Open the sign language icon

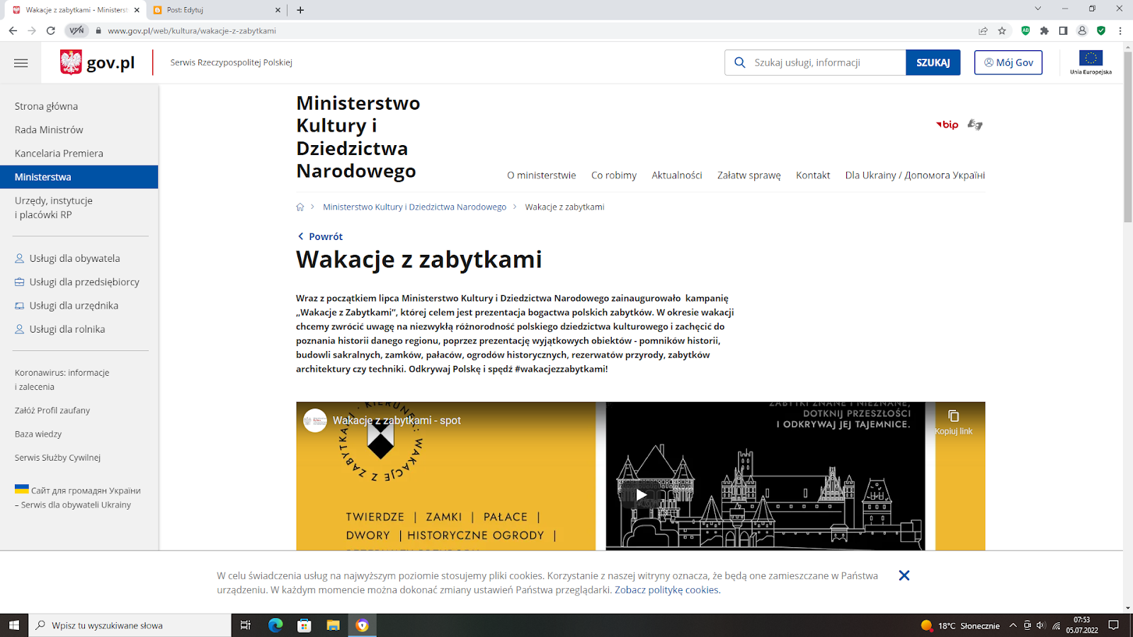coord(975,125)
